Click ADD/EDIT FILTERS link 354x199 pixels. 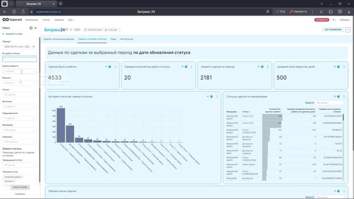[x=13, y=34]
